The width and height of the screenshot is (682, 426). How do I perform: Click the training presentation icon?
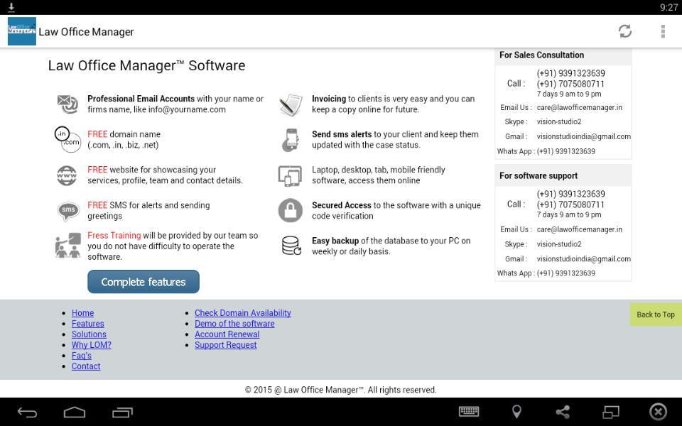coord(68,246)
